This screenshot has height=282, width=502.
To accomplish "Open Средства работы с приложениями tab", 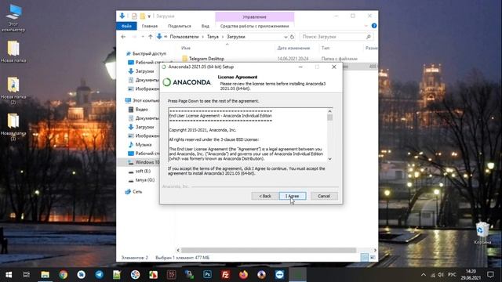I will pyautogui.click(x=254, y=26).
